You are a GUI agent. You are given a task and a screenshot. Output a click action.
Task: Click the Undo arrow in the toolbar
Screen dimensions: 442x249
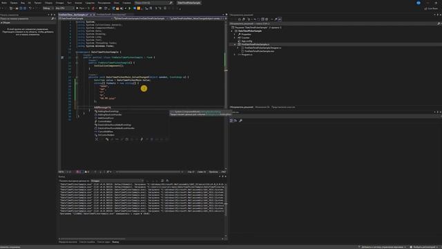coord(30,8)
